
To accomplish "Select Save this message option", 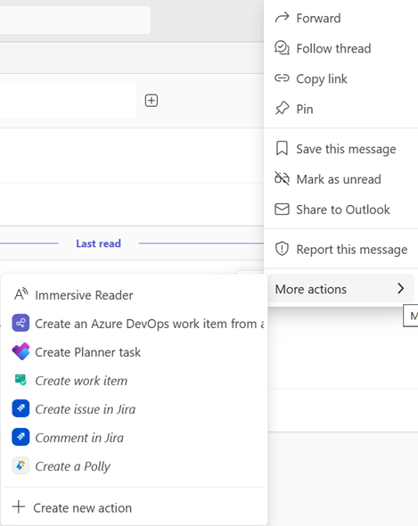I will click(x=341, y=149).
